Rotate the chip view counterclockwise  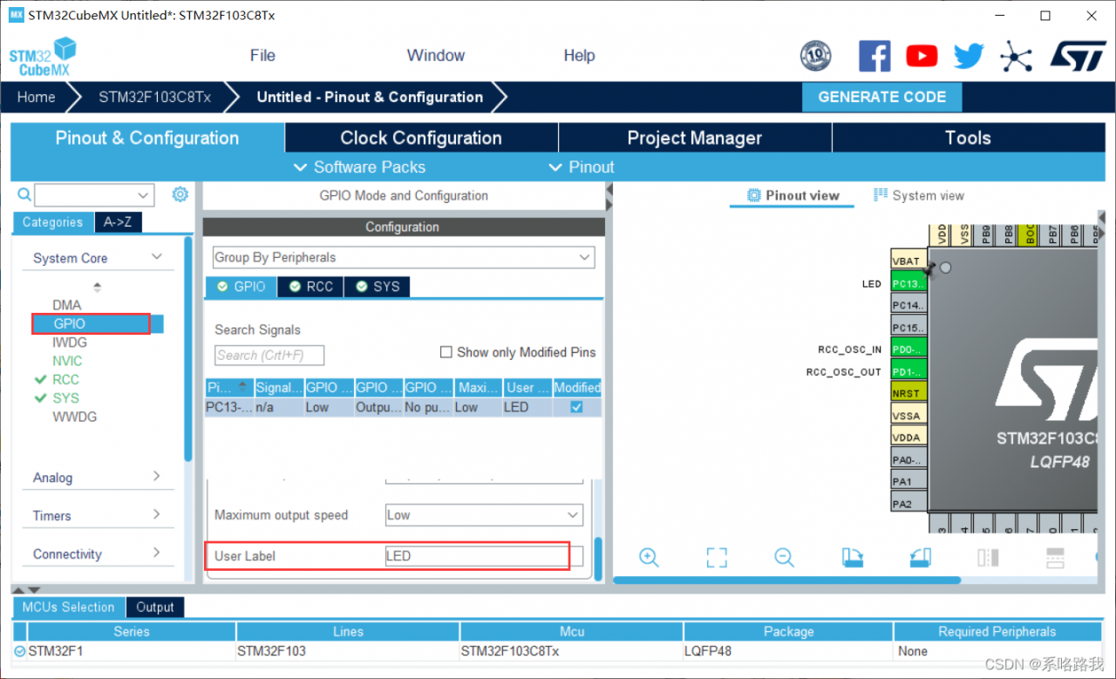(920, 558)
